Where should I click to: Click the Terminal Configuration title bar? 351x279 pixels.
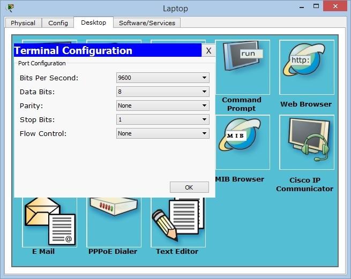[108, 50]
